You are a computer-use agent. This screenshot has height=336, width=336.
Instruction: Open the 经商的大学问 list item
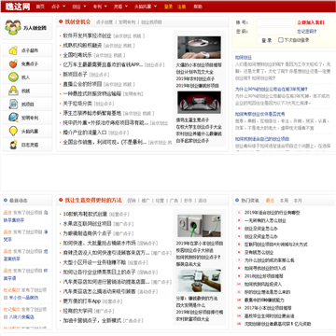77,311
